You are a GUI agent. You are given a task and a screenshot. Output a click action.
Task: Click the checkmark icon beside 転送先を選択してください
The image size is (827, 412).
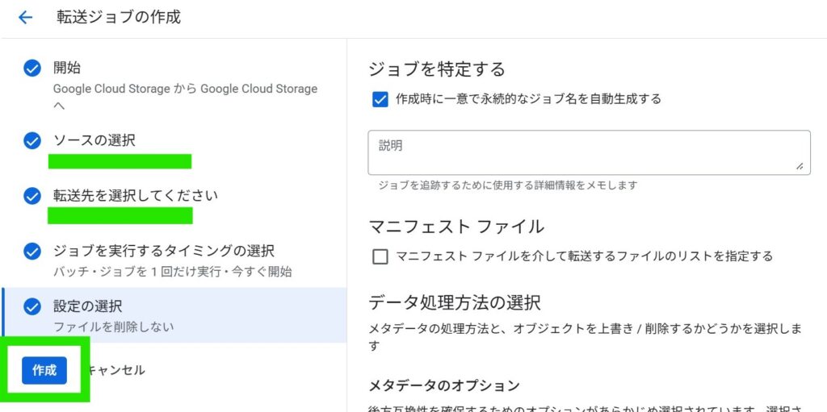[x=32, y=196]
